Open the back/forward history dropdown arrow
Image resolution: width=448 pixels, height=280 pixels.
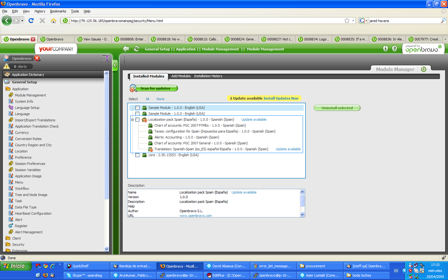tap(22, 21)
